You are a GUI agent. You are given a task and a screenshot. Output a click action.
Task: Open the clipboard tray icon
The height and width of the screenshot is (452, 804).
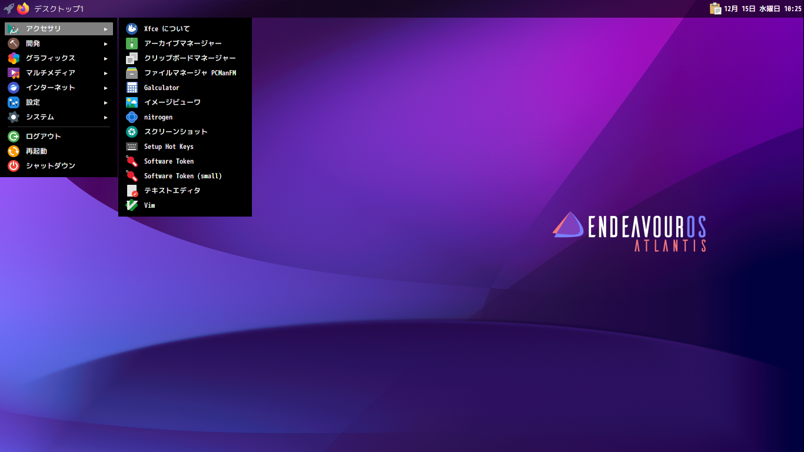(x=715, y=8)
